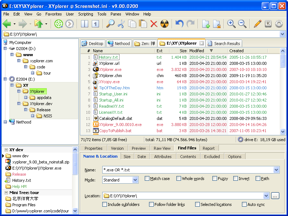This screenshot has height=216, width=288.
Task: Click the orange pencil toolbar icon
Action: (257, 24)
